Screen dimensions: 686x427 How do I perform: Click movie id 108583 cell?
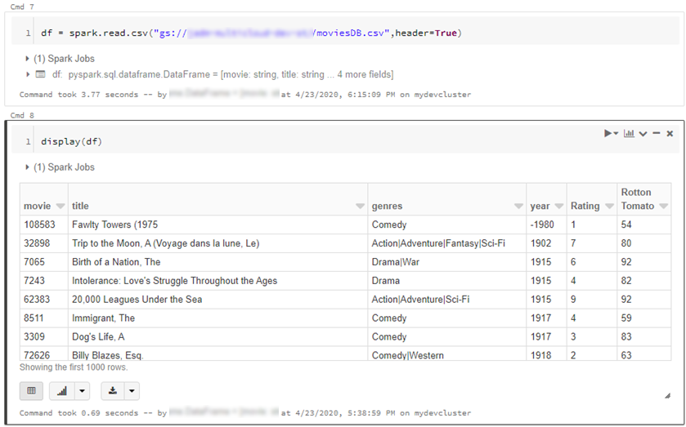coord(44,225)
